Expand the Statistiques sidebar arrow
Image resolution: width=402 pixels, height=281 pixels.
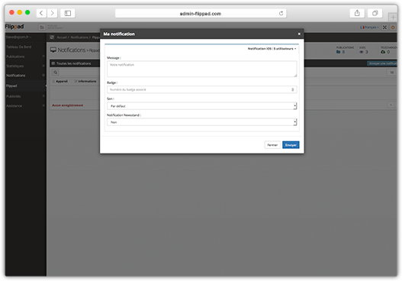click(x=43, y=66)
